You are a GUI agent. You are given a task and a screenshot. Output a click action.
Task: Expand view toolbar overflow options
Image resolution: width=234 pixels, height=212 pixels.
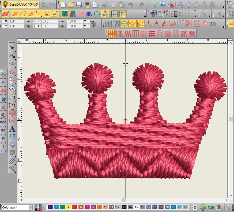145,14
